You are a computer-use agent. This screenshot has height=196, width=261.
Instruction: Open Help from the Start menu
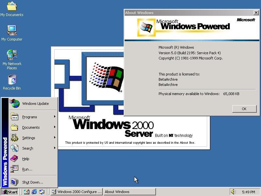tap(33, 159)
